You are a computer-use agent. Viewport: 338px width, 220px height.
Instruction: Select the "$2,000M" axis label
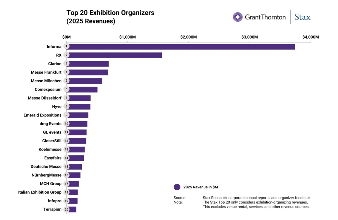[188, 37]
